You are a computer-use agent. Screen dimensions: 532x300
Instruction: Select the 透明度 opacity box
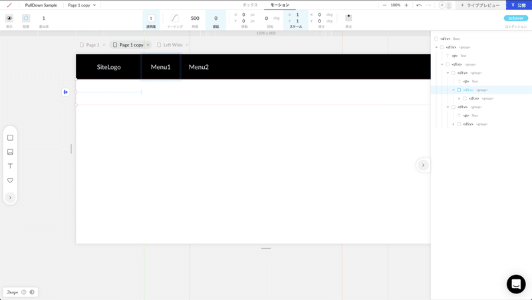coord(151,19)
